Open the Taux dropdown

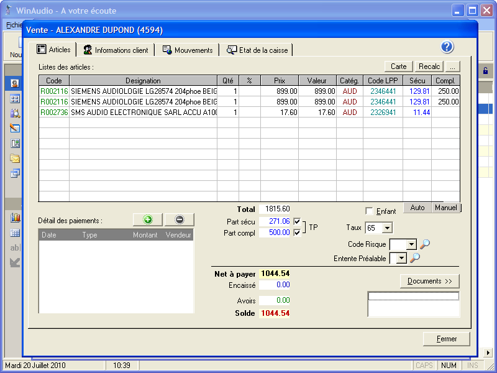pyautogui.click(x=387, y=228)
